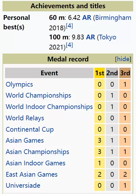
Task: Click the bronze 3rd column header
Action: (125, 73)
